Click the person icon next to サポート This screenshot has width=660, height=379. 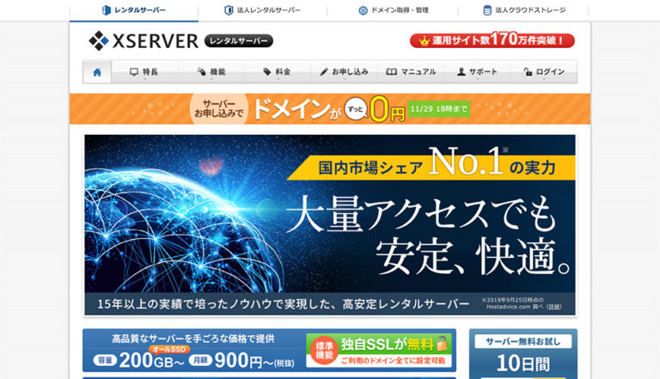(x=461, y=71)
